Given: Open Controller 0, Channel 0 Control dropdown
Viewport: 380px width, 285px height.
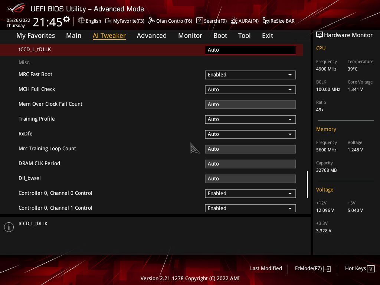Looking at the screenshot, I should [250, 193].
